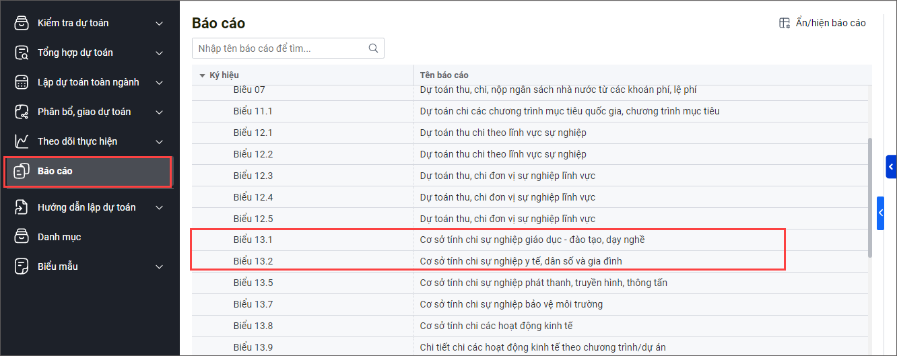897x356 pixels.
Task: Click the Biểu mẫu sidebar icon
Action: [x=22, y=266]
